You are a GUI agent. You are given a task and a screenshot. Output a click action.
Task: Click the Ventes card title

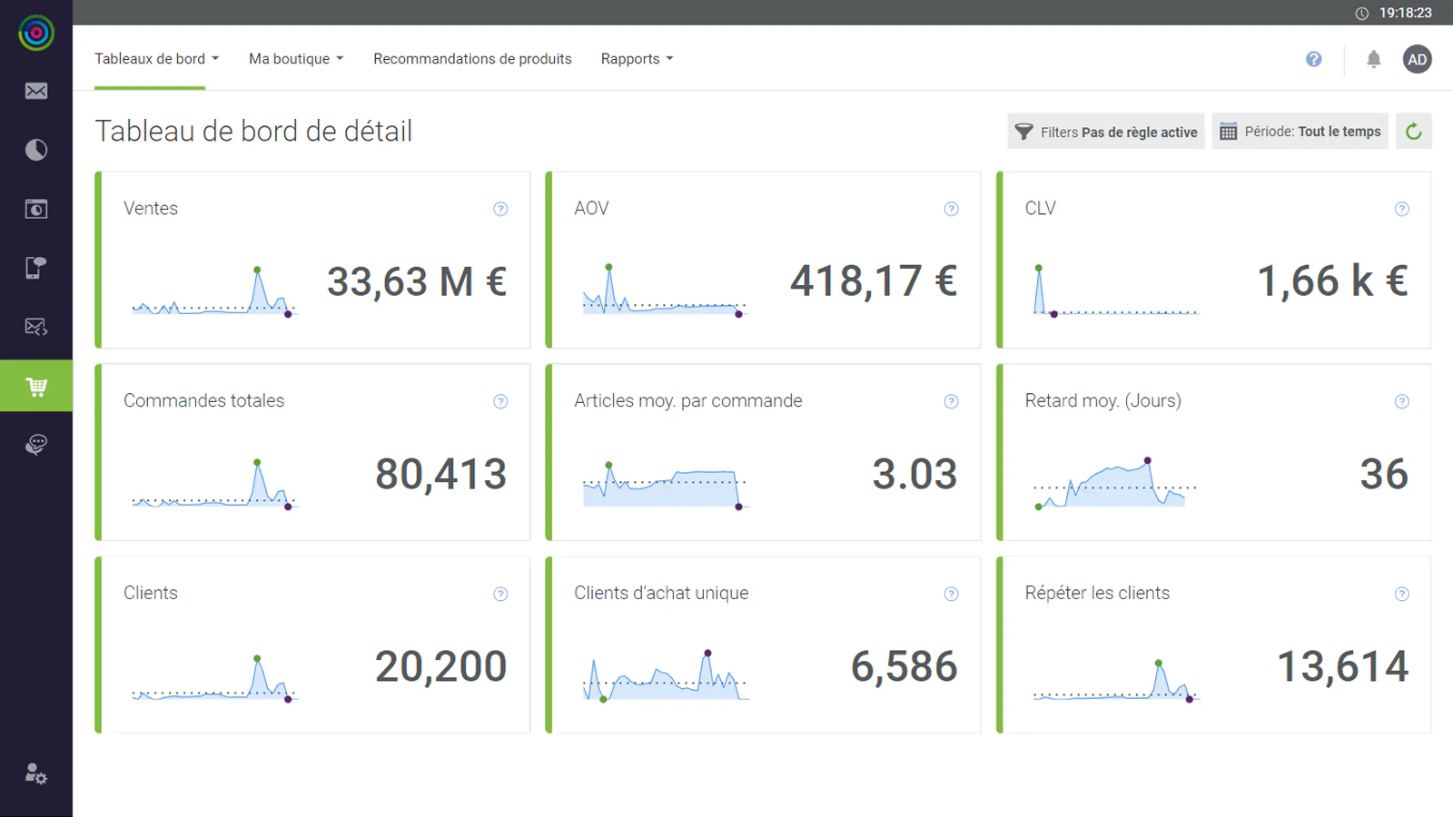pos(151,209)
